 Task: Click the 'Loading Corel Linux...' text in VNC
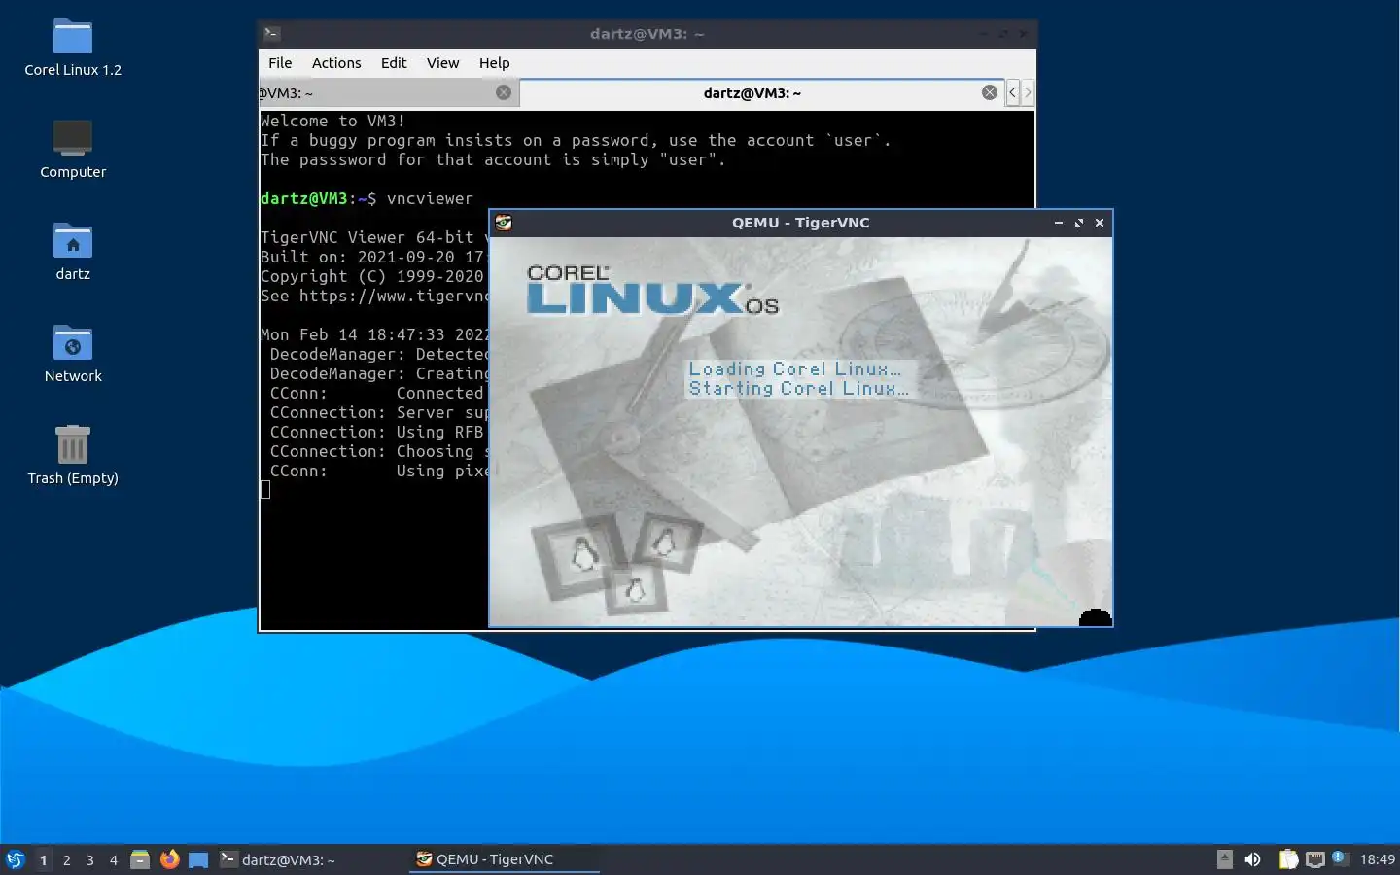795,368
